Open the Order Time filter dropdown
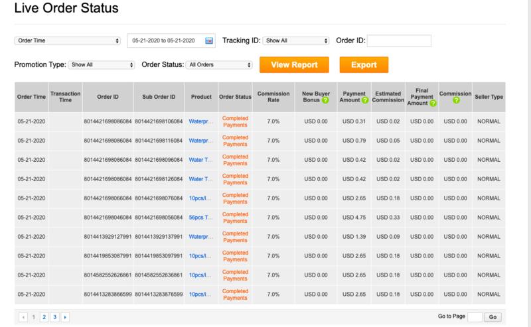 (x=67, y=40)
